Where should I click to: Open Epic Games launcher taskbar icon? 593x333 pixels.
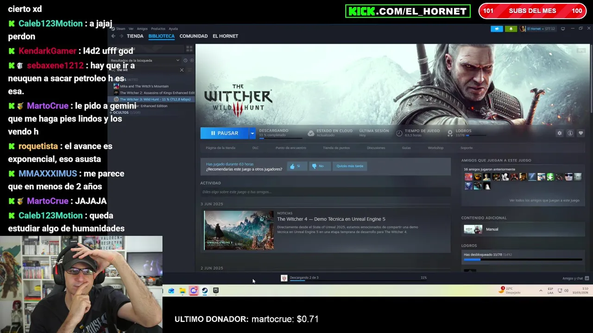coord(216,291)
